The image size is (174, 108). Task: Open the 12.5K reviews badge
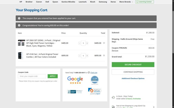point(95,80)
